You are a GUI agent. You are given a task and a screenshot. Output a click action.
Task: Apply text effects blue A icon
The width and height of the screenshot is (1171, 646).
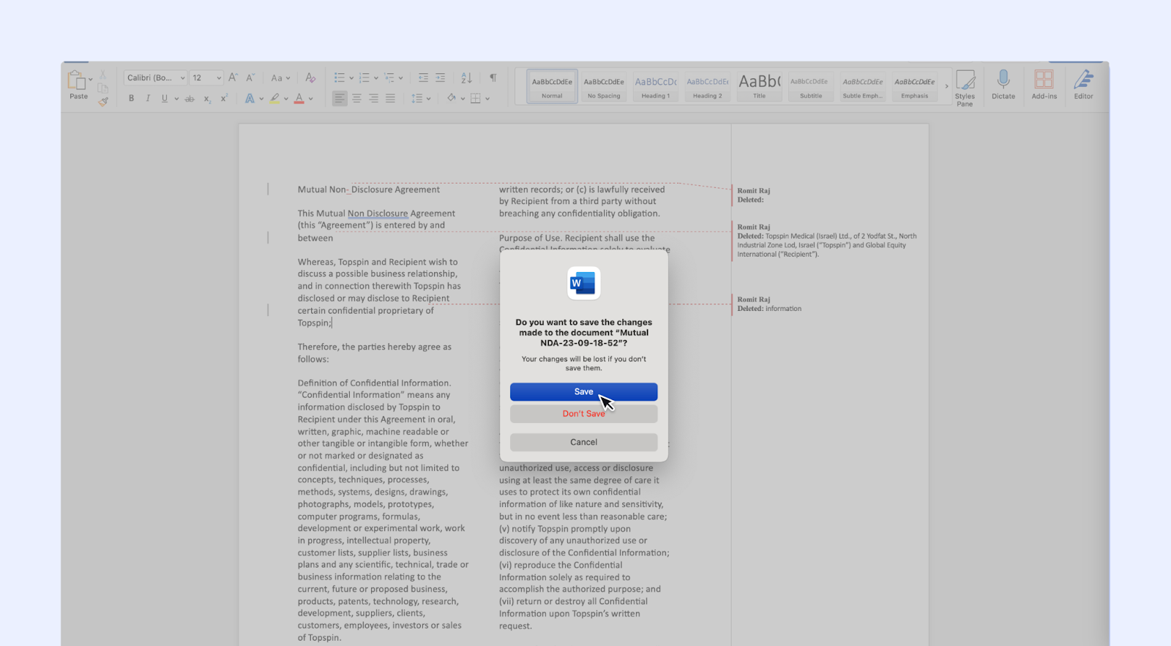(x=250, y=98)
